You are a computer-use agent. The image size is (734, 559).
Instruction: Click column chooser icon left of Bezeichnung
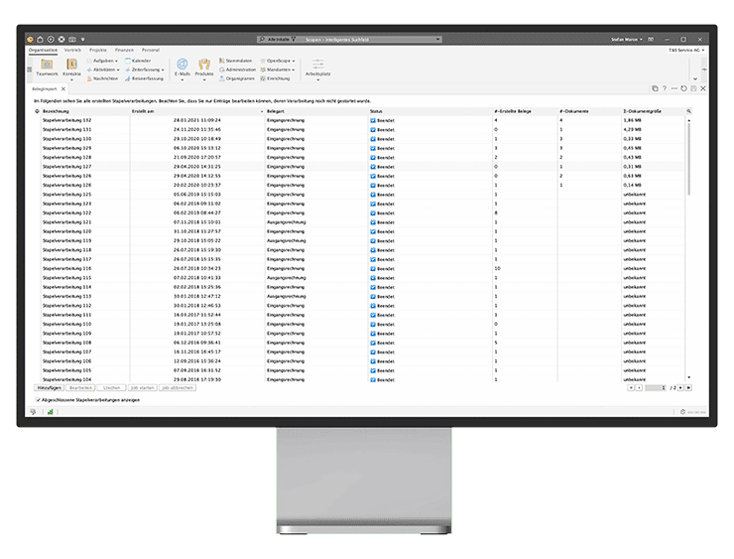coord(37,111)
